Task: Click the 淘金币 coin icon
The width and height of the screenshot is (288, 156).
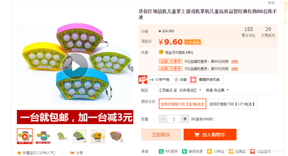Action: tap(161, 52)
